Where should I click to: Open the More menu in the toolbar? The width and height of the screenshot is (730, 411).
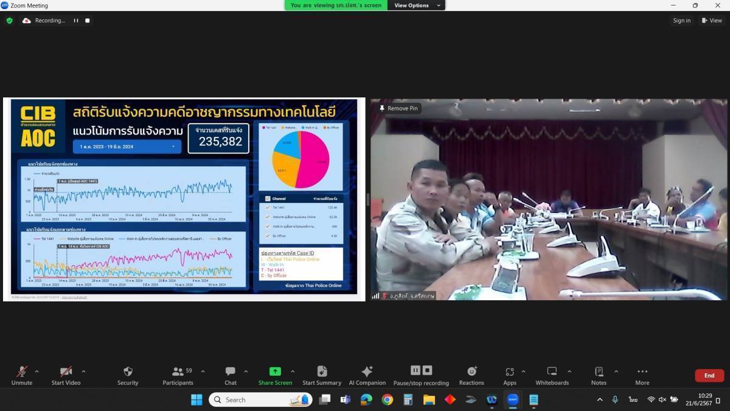click(x=642, y=375)
